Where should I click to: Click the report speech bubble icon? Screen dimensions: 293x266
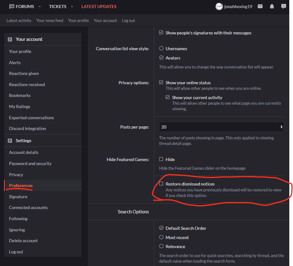click(283, 6)
